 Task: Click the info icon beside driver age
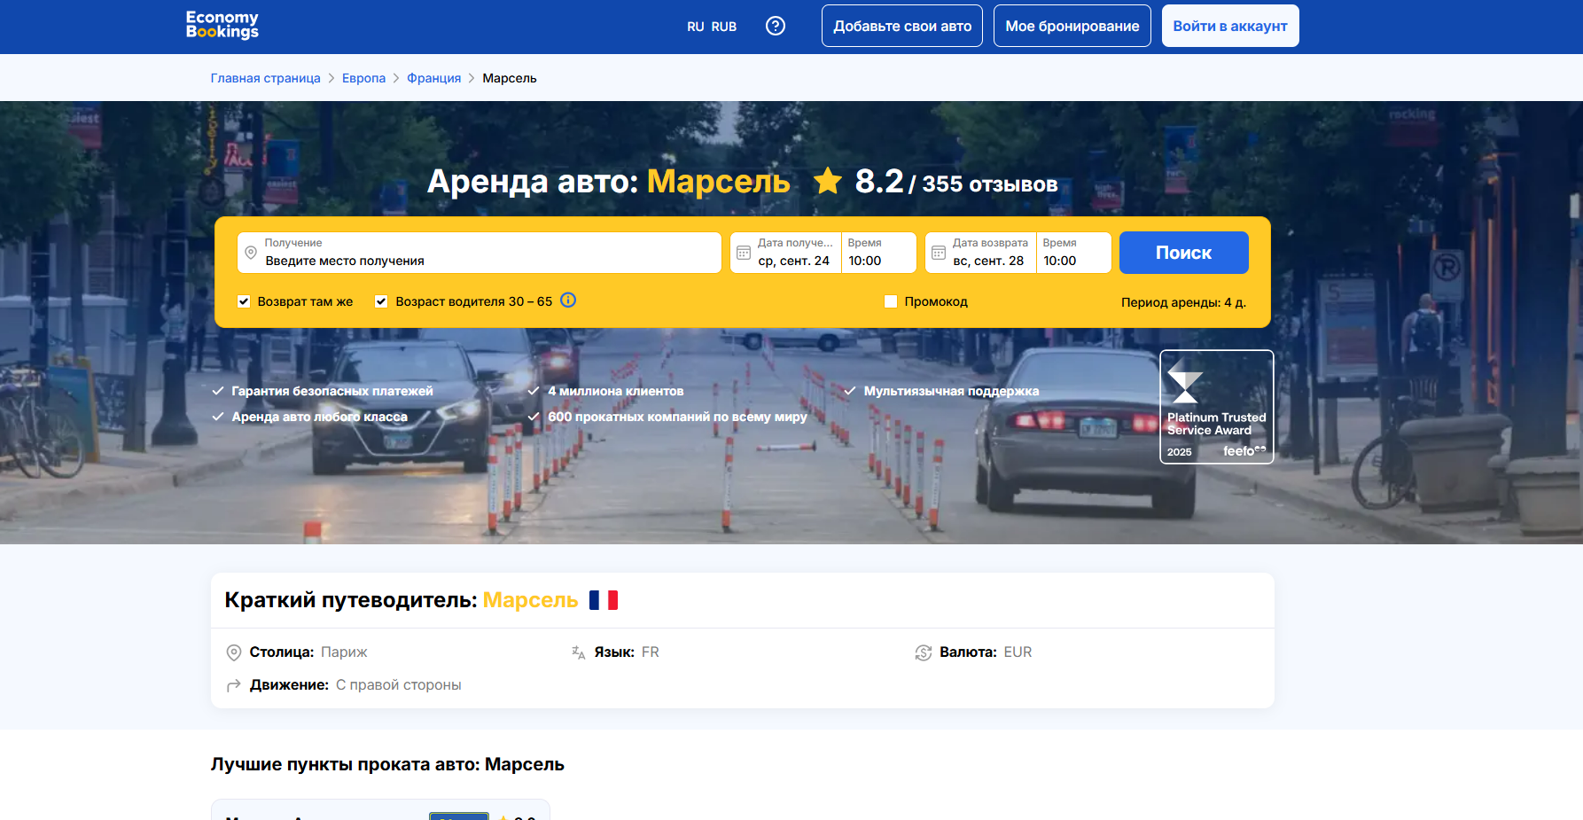tap(568, 301)
